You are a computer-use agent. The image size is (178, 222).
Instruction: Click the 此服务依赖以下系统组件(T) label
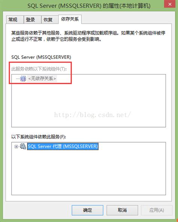(39, 69)
